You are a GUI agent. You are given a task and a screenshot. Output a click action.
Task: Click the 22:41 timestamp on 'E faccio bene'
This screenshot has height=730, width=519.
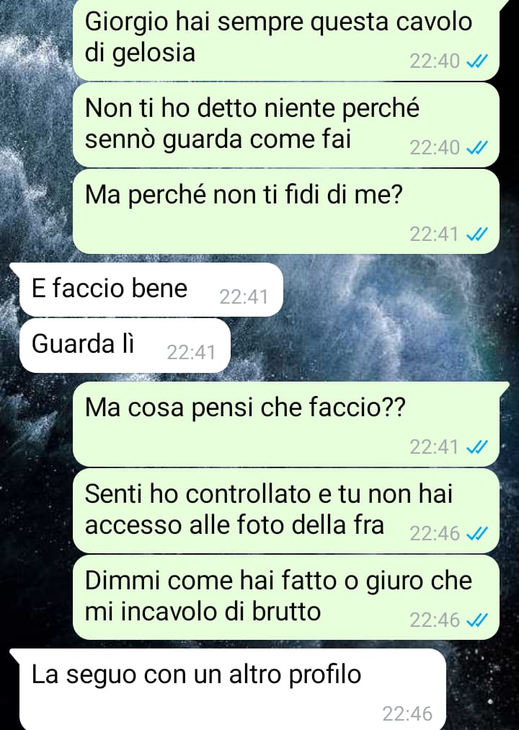pyautogui.click(x=244, y=297)
